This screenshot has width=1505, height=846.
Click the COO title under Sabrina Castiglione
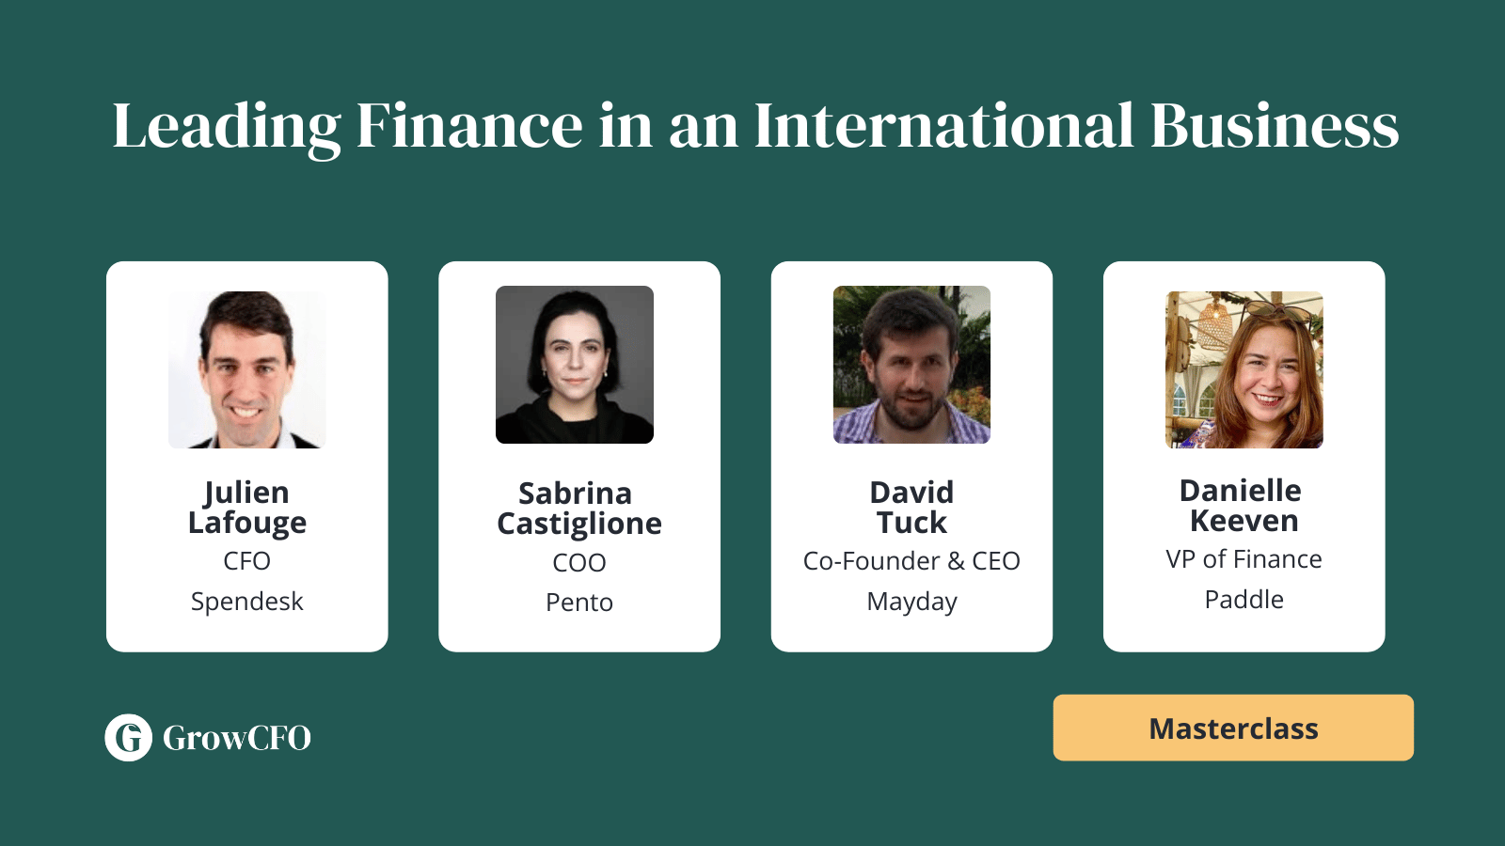[x=579, y=563]
